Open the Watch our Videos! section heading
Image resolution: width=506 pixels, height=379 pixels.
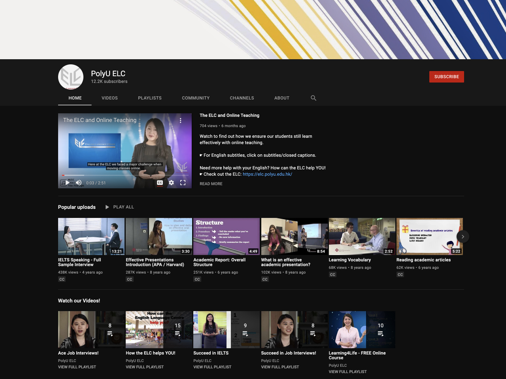pos(79,300)
